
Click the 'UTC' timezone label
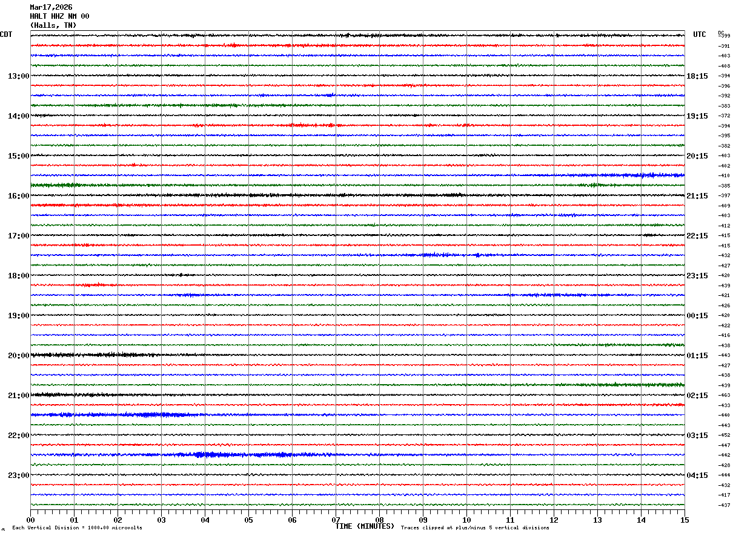pos(700,34)
